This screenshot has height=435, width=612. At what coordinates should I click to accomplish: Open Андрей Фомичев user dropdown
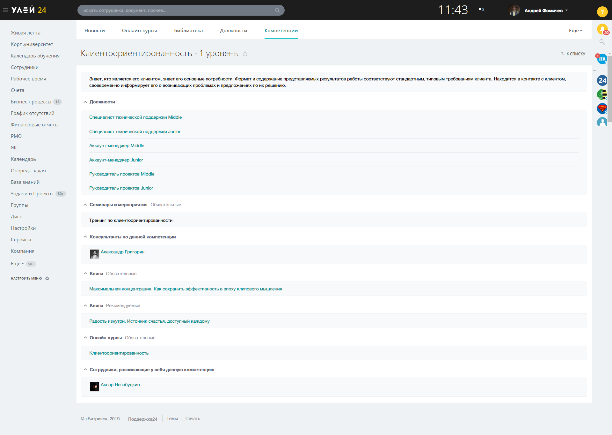tap(546, 11)
